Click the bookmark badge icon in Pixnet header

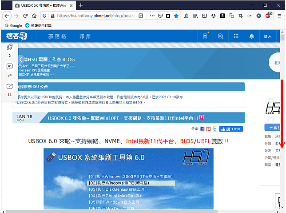(205, 36)
